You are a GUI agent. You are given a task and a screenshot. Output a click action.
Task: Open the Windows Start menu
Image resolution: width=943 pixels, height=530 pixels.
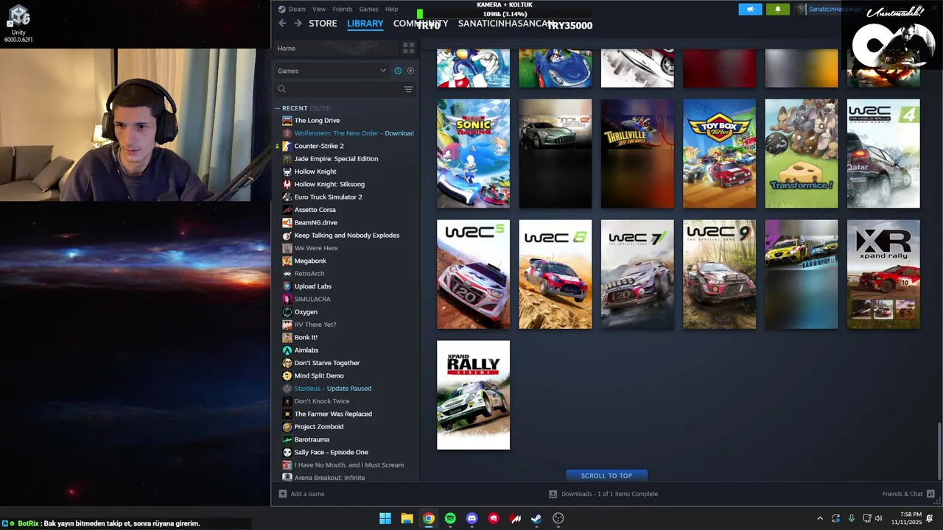point(385,518)
